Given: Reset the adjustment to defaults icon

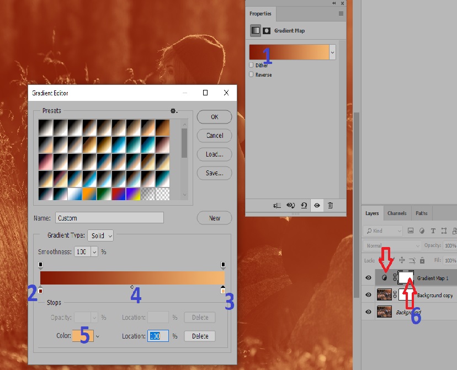Looking at the screenshot, I should (304, 205).
